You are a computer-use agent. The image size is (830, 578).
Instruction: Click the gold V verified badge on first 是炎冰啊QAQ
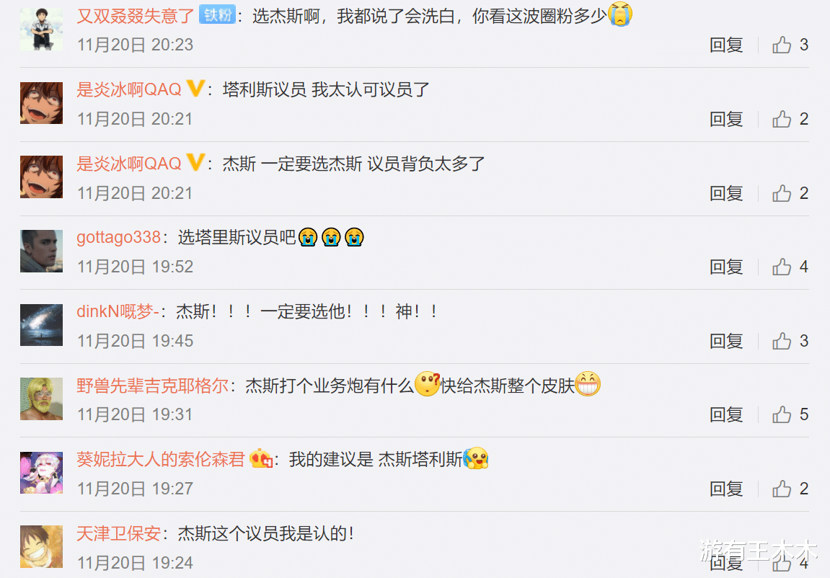(195, 89)
